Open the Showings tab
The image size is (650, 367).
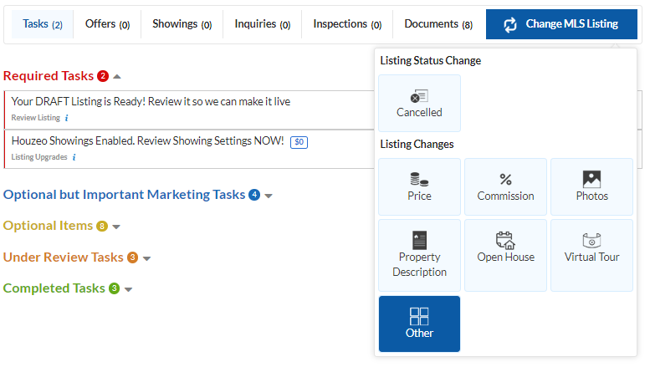[181, 24]
